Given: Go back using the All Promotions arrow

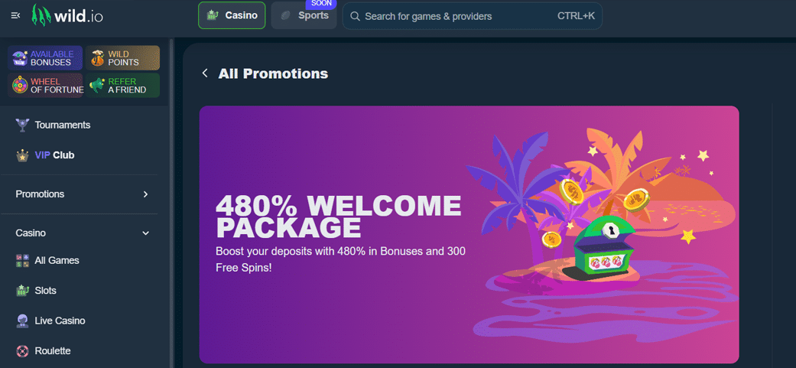Looking at the screenshot, I should click(x=205, y=73).
